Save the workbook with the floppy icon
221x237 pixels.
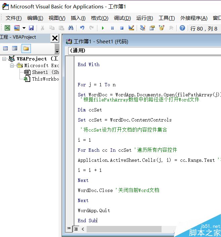[31, 28]
